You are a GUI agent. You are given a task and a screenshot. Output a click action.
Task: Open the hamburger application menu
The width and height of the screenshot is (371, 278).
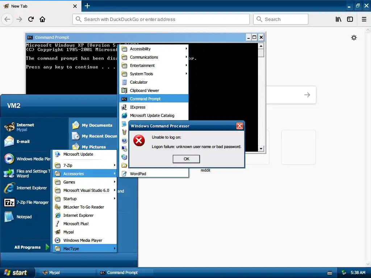(364, 19)
